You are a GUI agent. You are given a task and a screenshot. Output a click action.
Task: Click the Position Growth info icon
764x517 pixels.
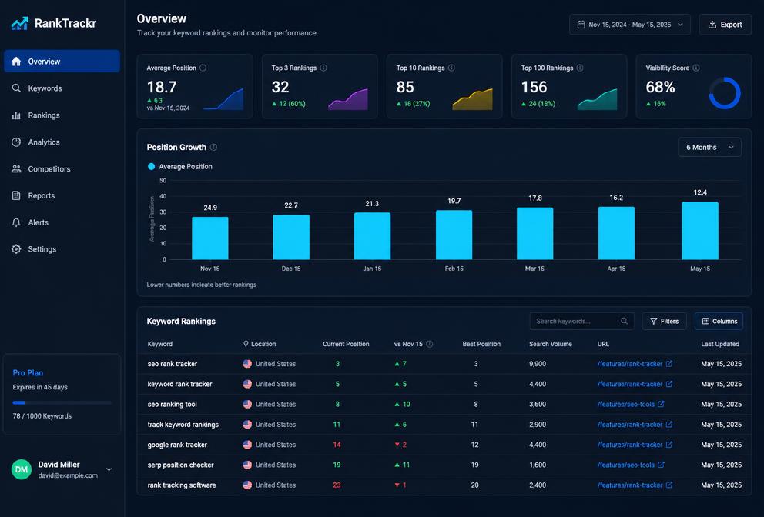click(x=213, y=147)
